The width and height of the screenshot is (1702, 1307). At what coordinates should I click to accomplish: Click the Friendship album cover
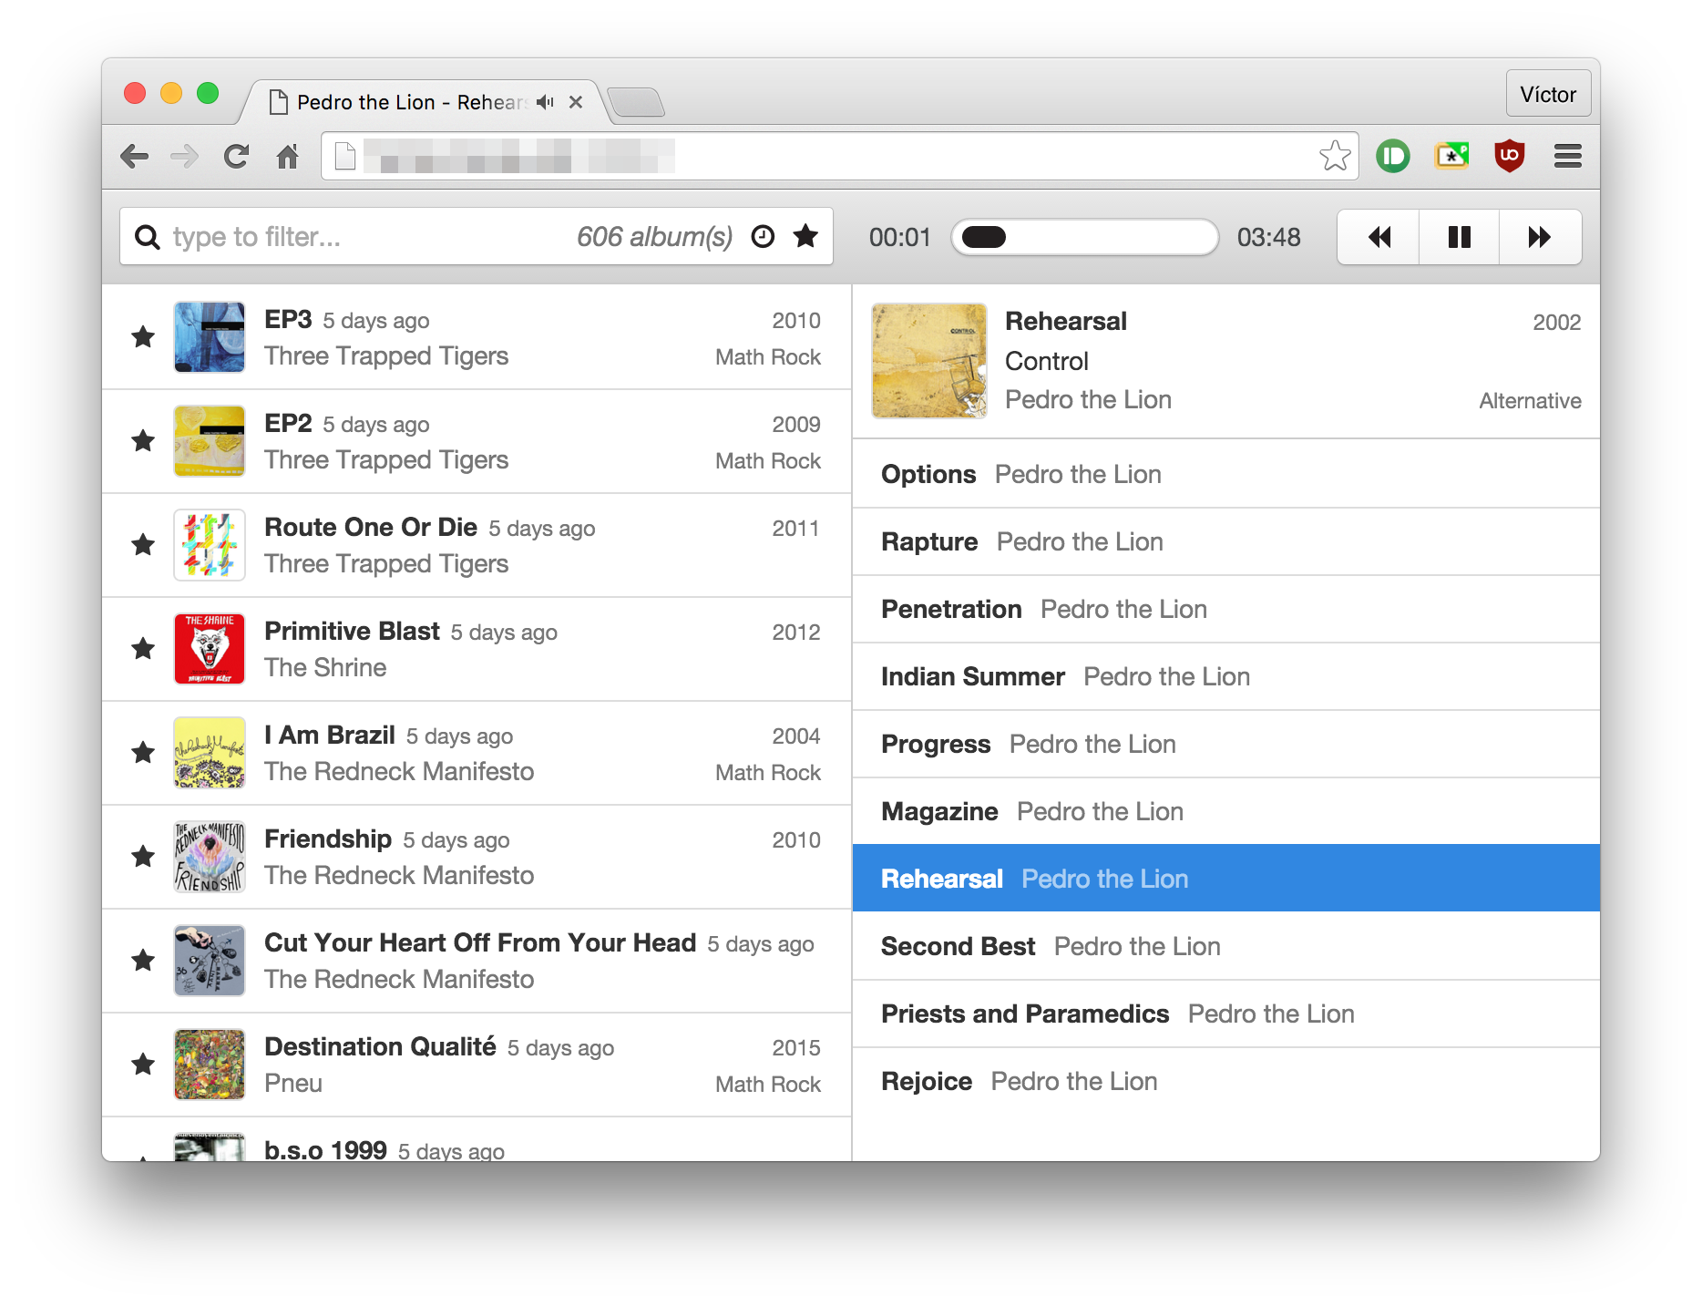[x=210, y=857]
